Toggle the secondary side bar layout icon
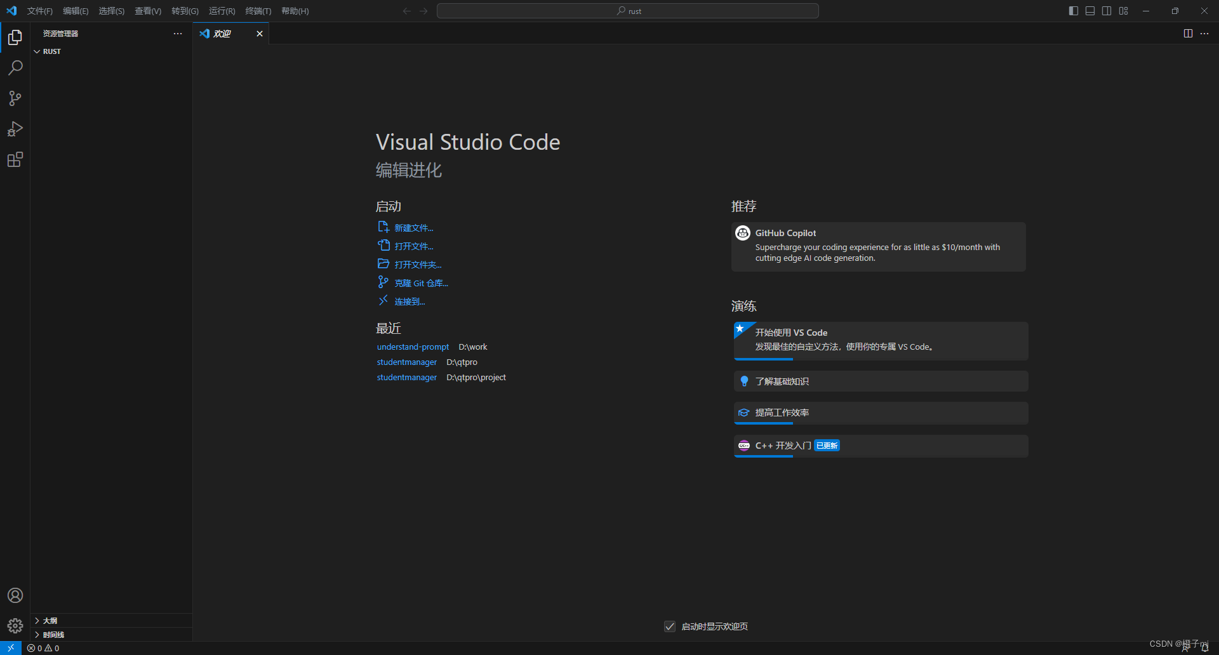Image resolution: width=1219 pixels, height=655 pixels. coord(1107,11)
